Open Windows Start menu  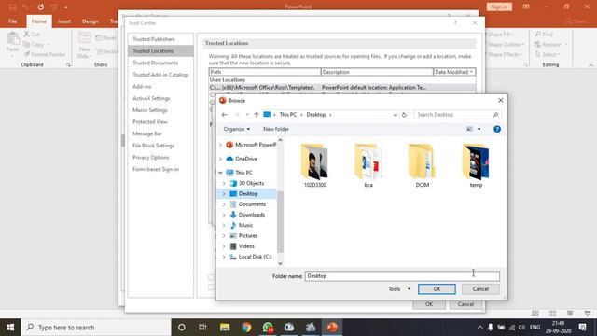click(x=10, y=328)
